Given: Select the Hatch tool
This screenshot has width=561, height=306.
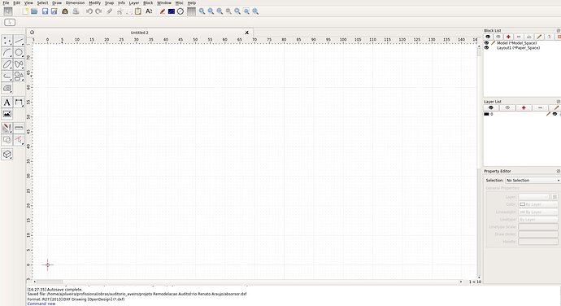Looking at the screenshot, I should click(x=7, y=88).
